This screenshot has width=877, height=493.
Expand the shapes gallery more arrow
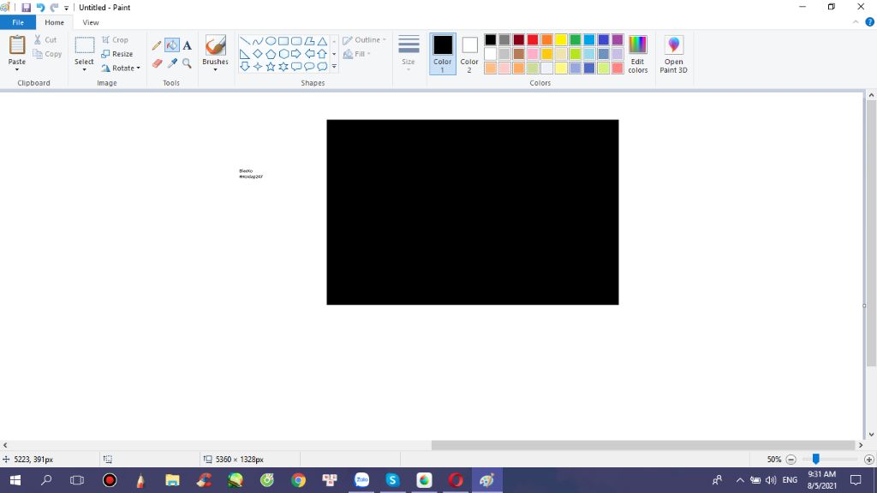tap(335, 67)
